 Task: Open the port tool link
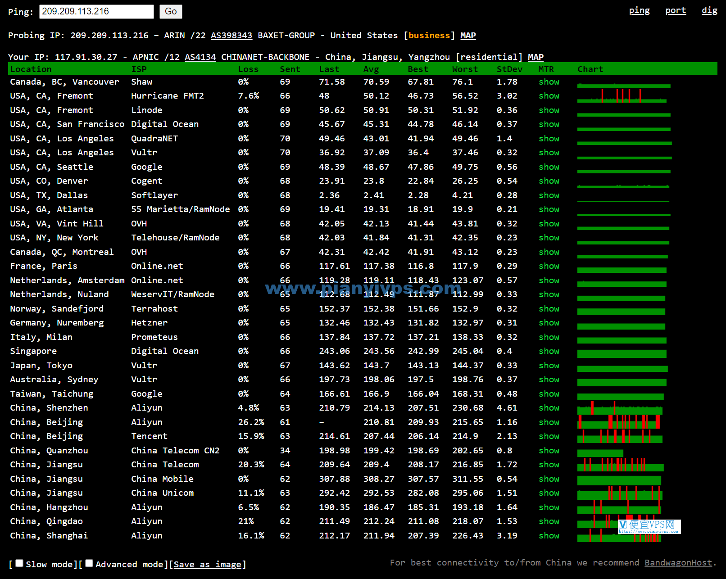tap(676, 10)
